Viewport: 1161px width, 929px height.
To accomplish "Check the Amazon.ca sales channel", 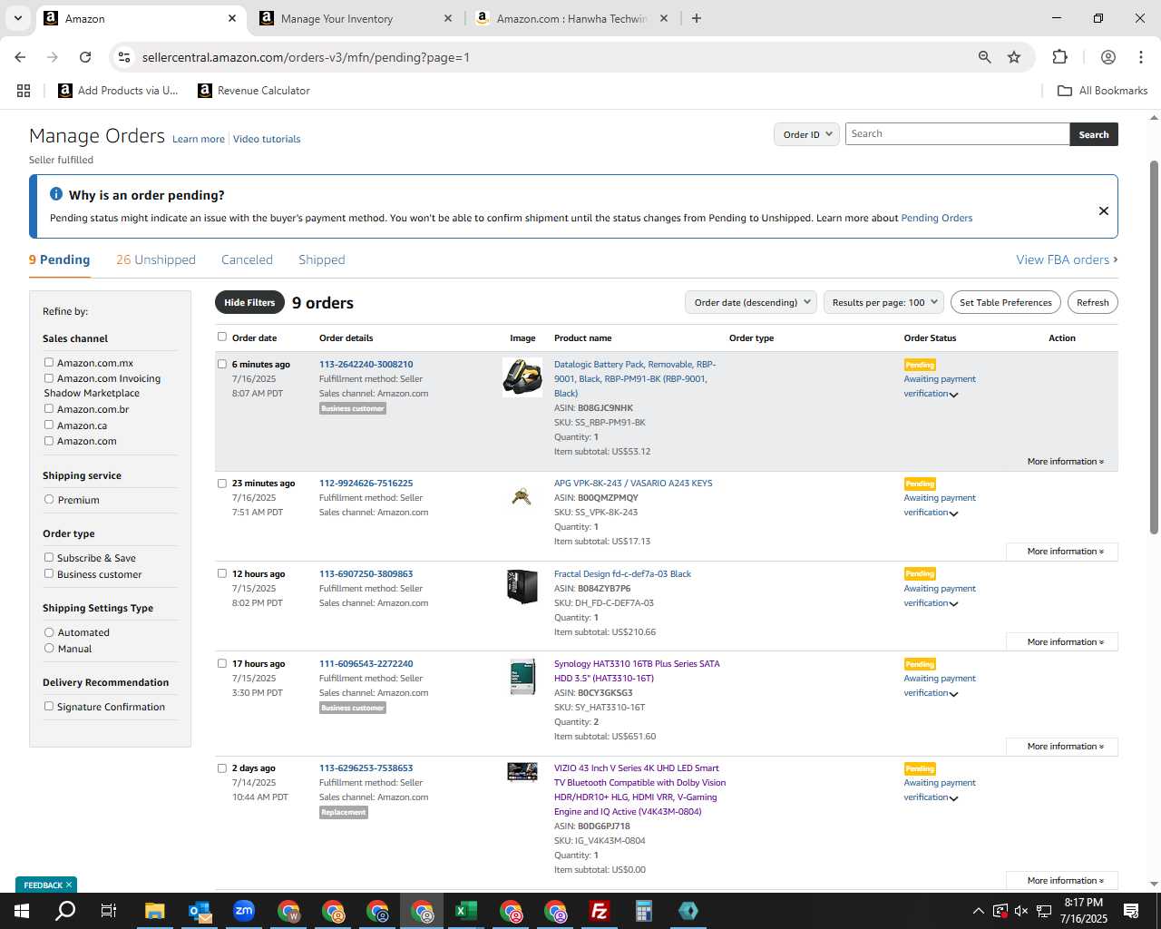I will pyautogui.click(x=49, y=425).
